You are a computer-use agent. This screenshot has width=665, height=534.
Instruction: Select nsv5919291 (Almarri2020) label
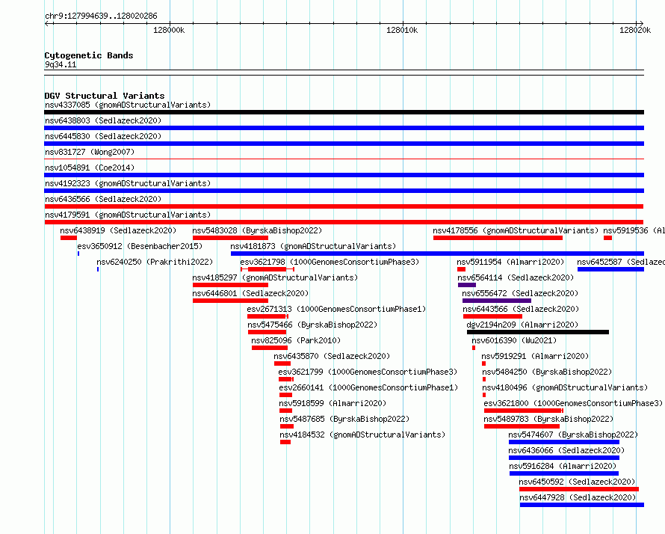[535, 356]
